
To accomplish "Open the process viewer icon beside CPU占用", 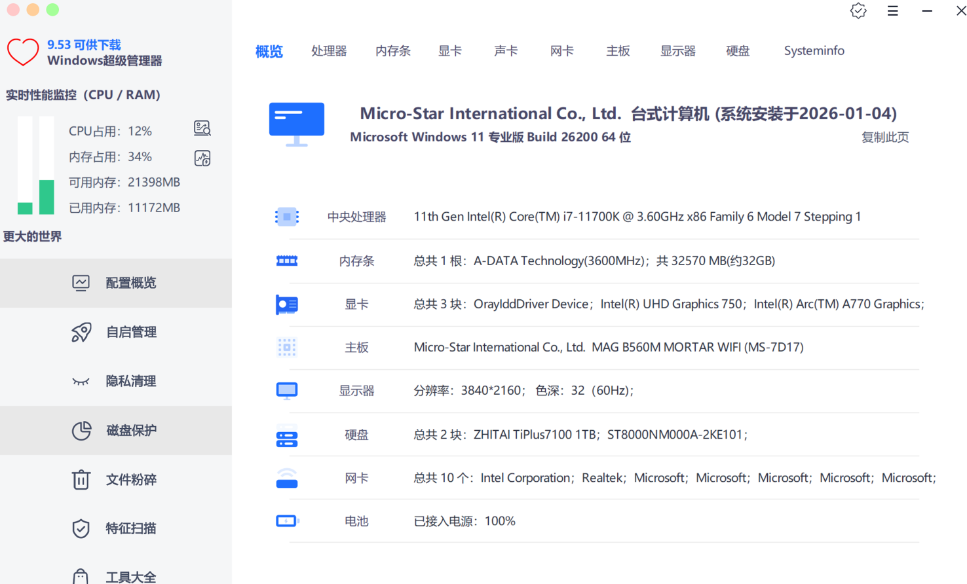I will tap(202, 130).
